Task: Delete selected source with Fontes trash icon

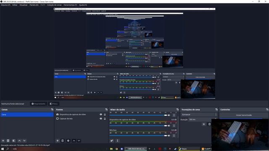Action: 63,141
